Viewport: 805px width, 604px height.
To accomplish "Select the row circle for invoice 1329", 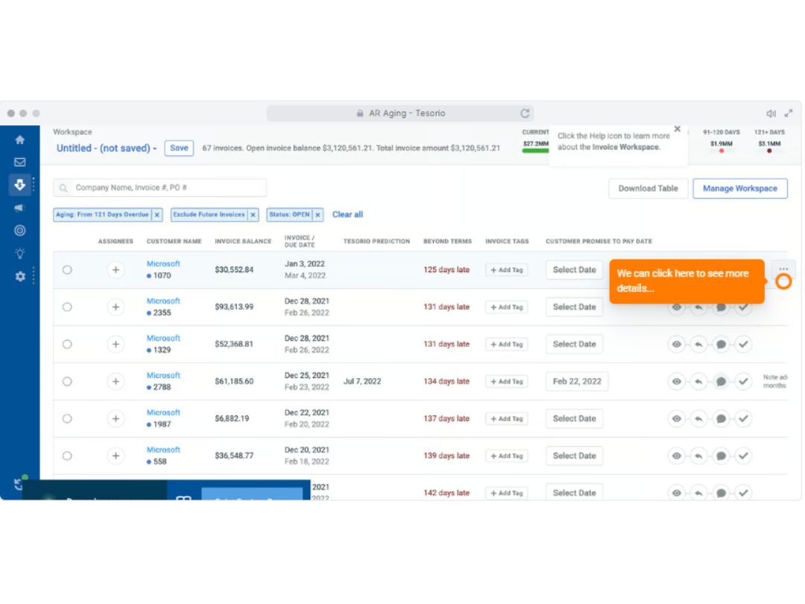I will pyautogui.click(x=67, y=344).
